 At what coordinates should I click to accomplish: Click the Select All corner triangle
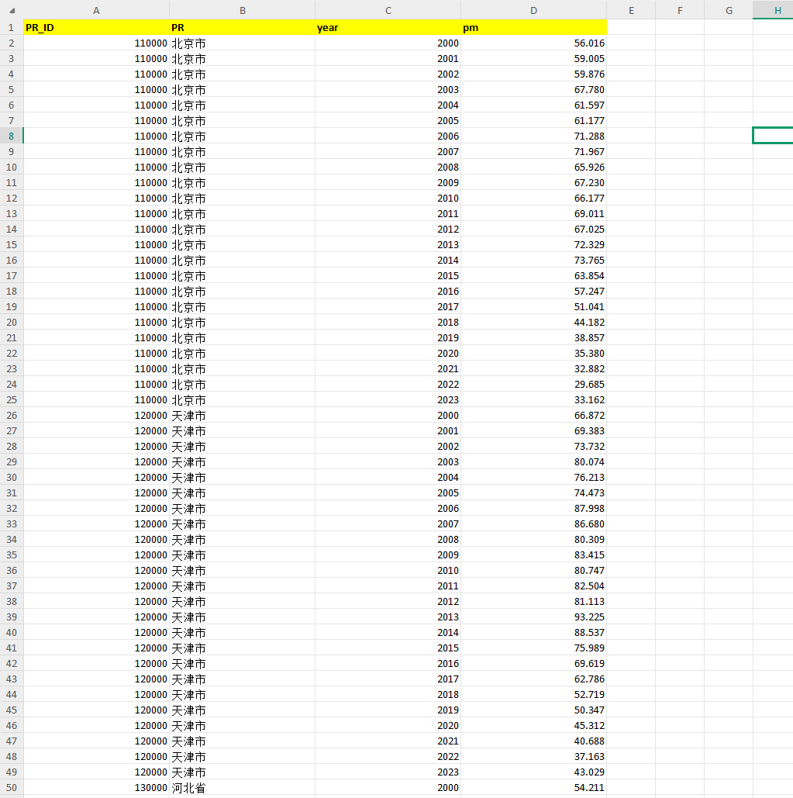pyautogui.click(x=12, y=10)
